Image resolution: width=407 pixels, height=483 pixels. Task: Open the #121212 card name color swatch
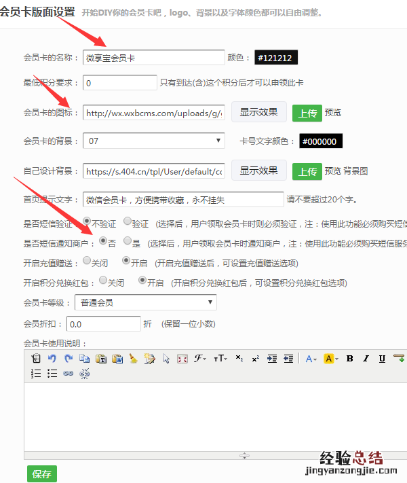(276, 58)
